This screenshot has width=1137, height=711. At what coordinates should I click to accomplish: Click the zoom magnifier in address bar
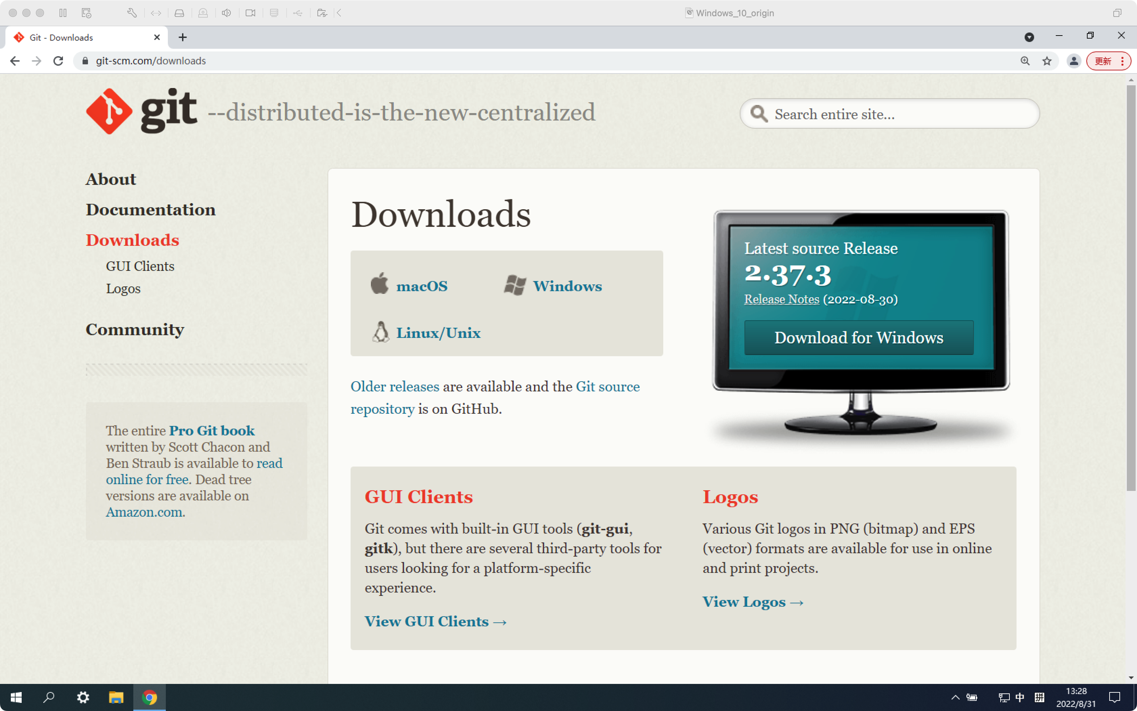point(1025,61)
